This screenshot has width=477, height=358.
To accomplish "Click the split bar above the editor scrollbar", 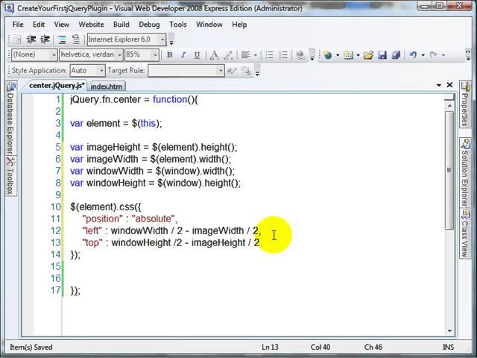I will [x=449, y=98].
